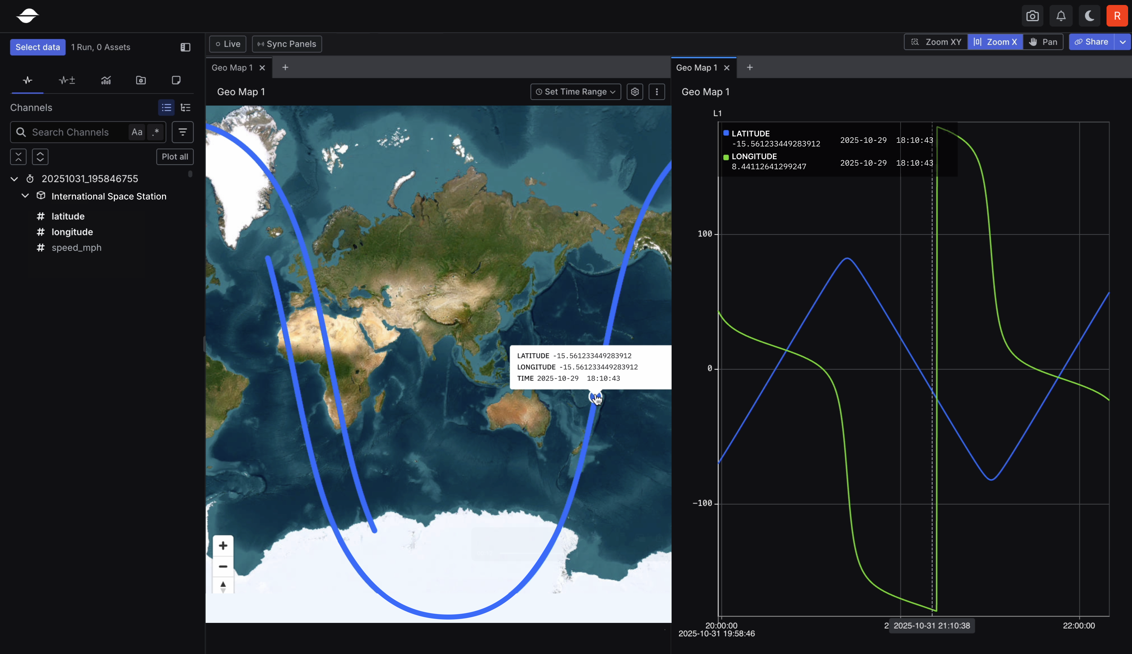Take a screenshot with the camera icon
This screenshot has width=1132, height=654.
pos(1032,16)
